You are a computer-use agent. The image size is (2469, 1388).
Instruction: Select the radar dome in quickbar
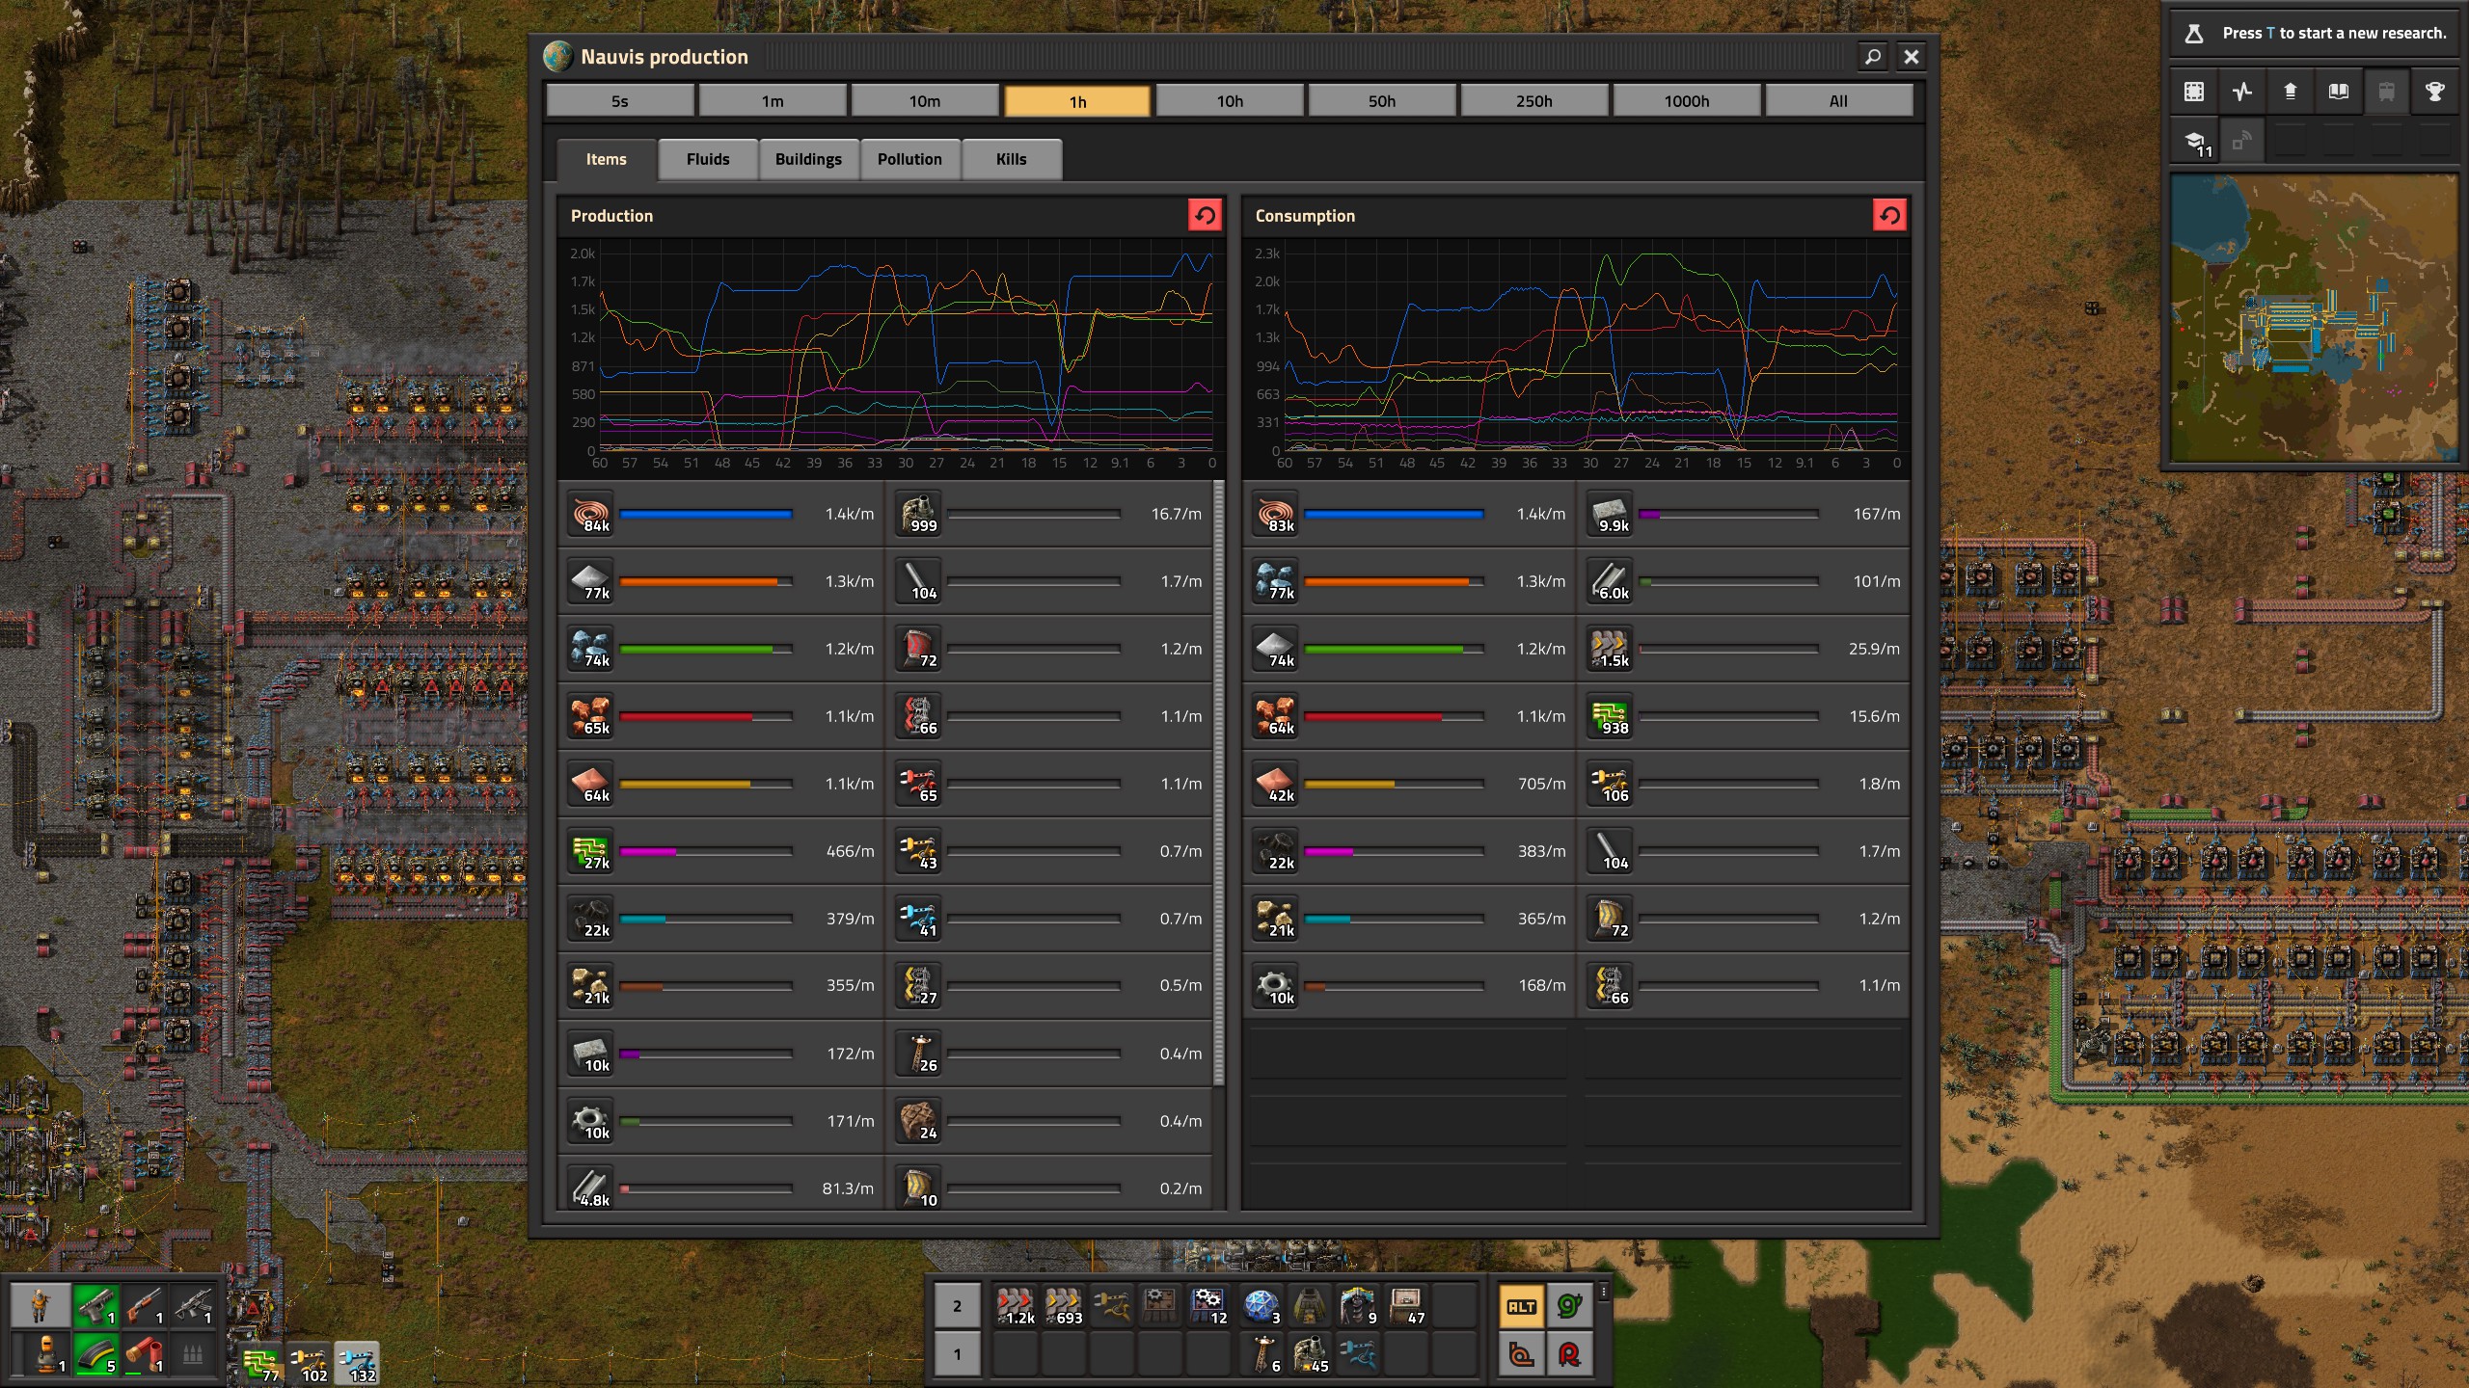1261,1306
